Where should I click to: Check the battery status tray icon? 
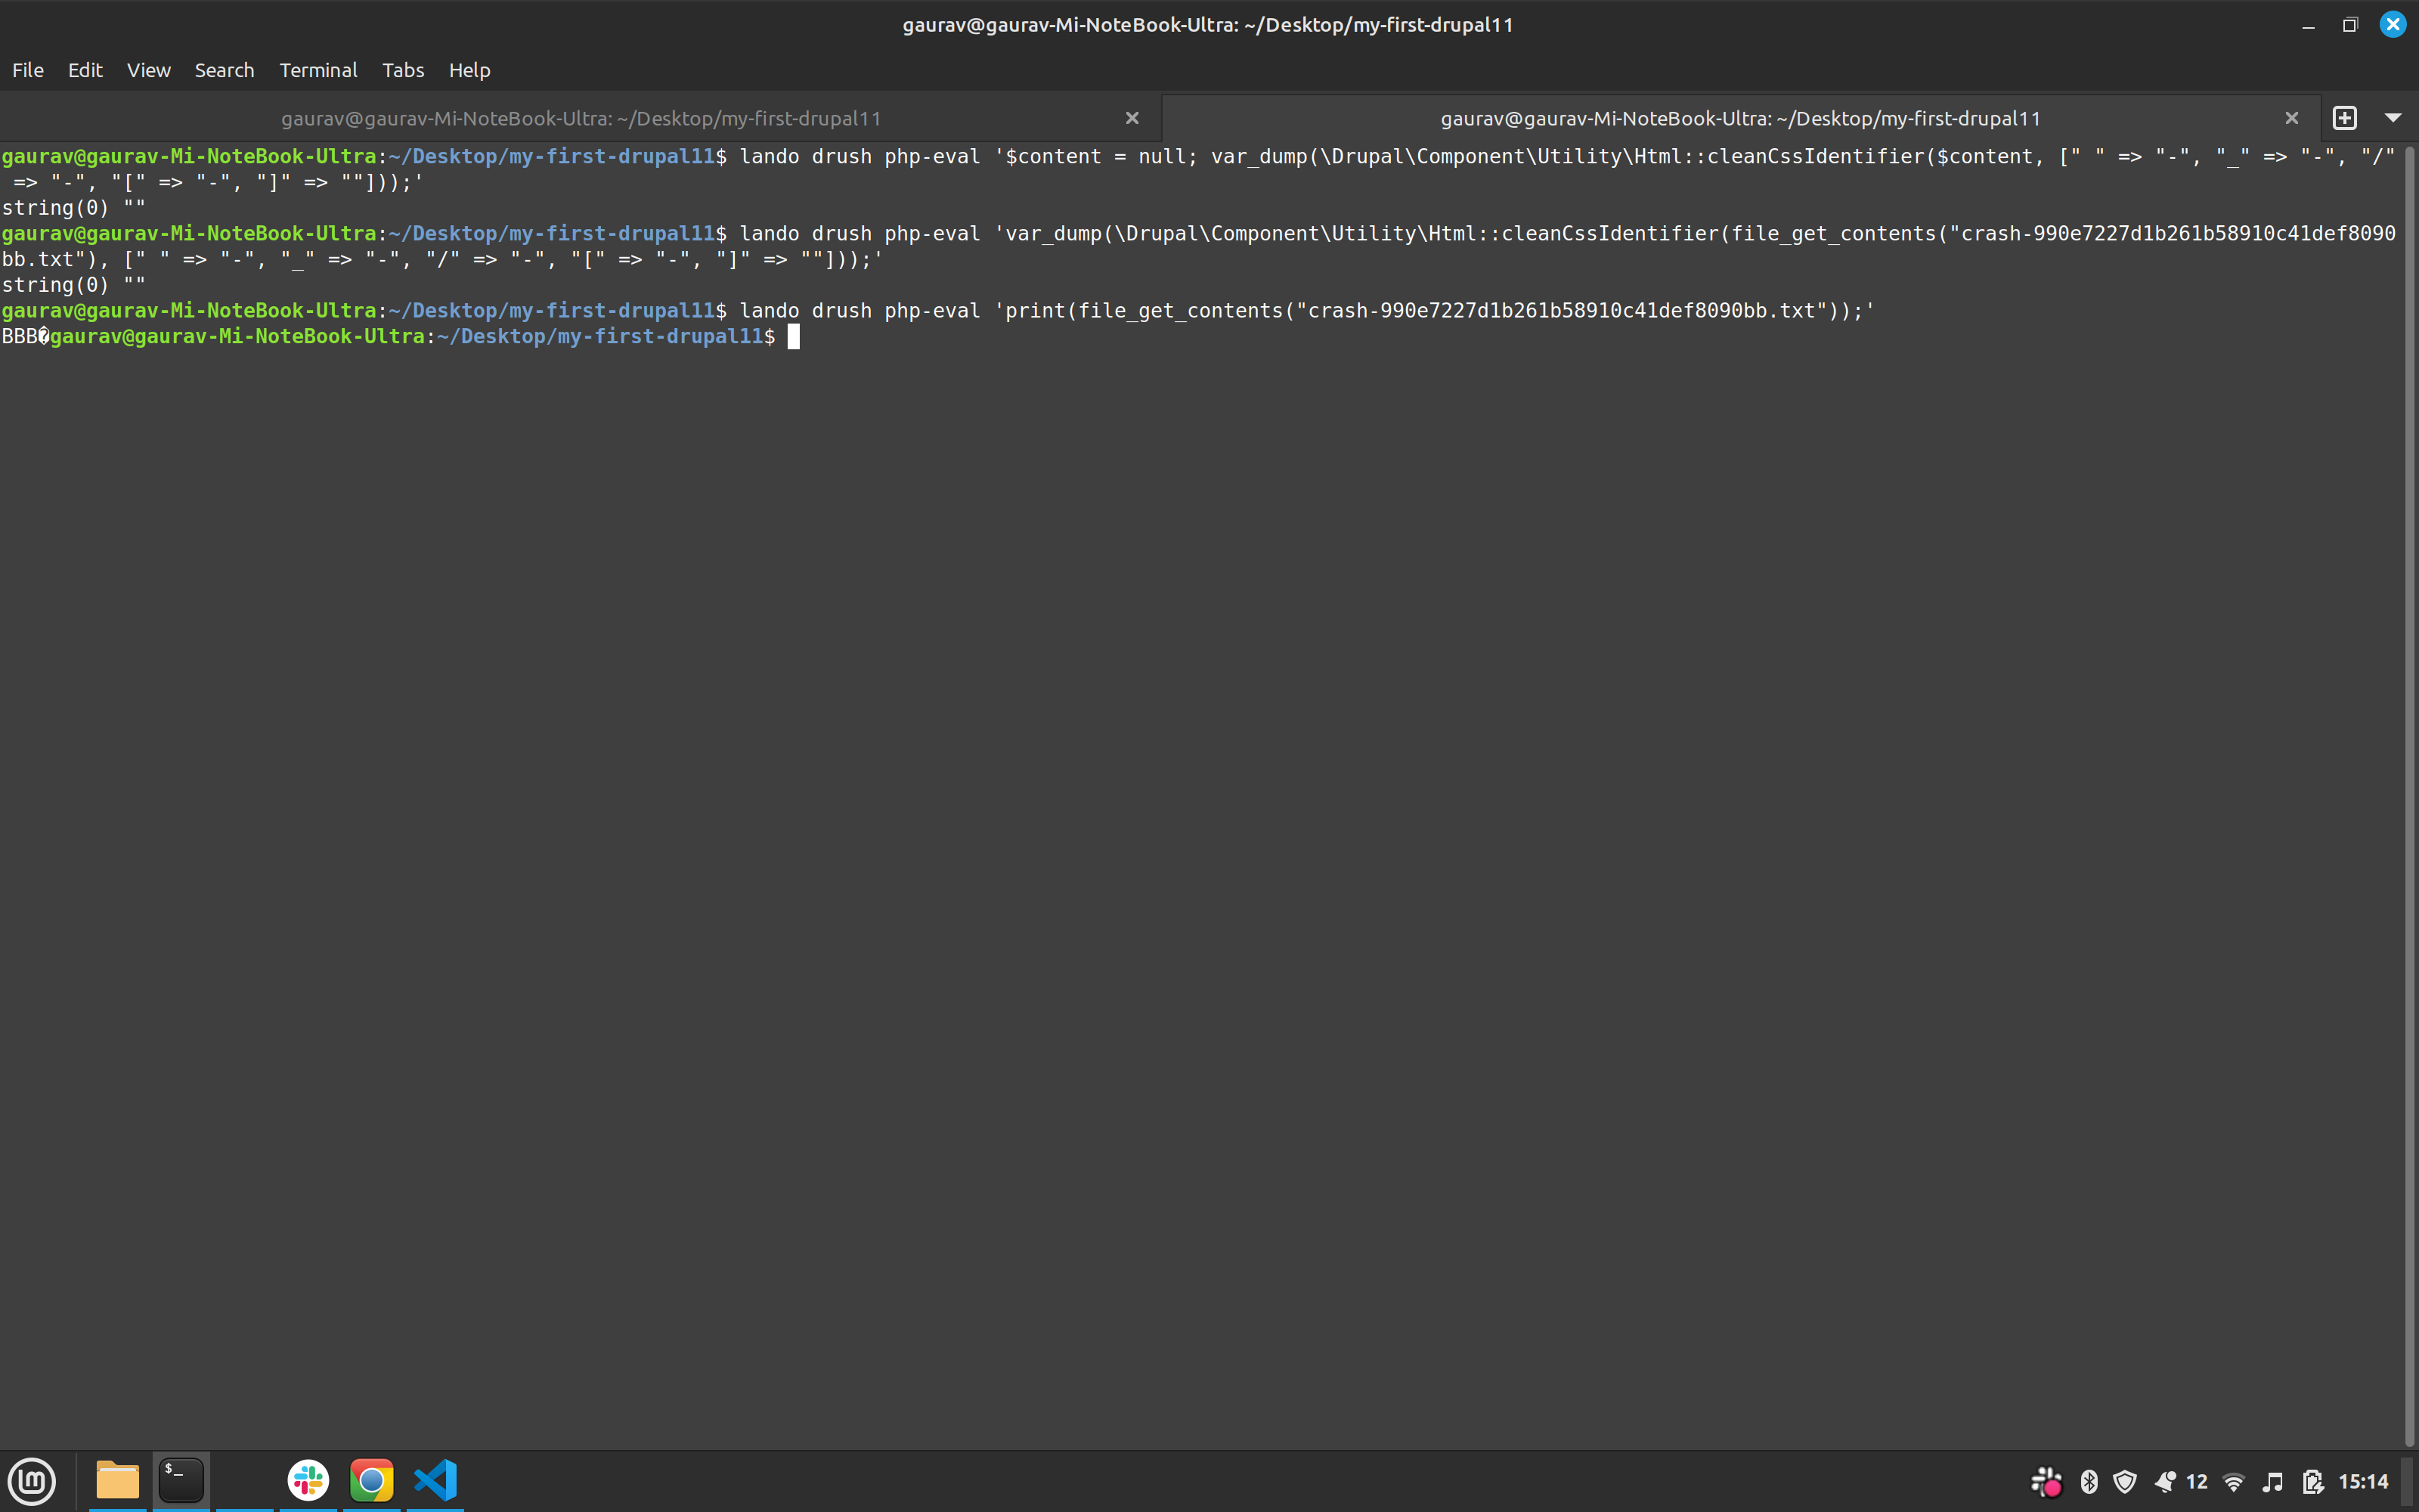pos(2313,1481)
